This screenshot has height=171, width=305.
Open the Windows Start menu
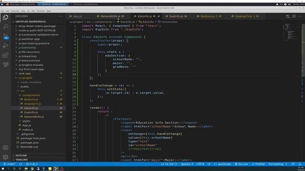[x=3, y=169]
